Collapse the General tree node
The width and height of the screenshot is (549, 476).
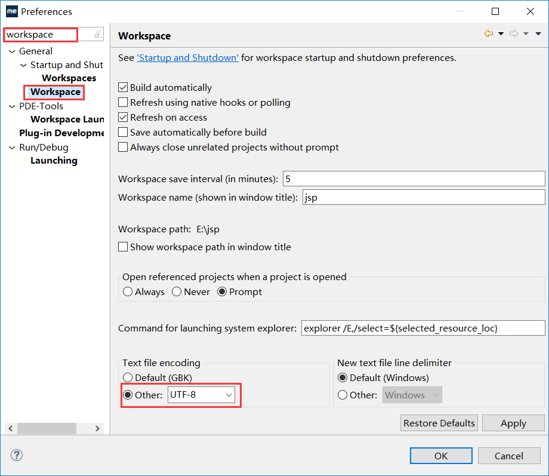tap(12, 51)
